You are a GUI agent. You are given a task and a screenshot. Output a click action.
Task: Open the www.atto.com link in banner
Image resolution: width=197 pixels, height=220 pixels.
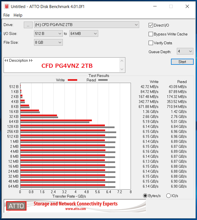click(76, 209)
